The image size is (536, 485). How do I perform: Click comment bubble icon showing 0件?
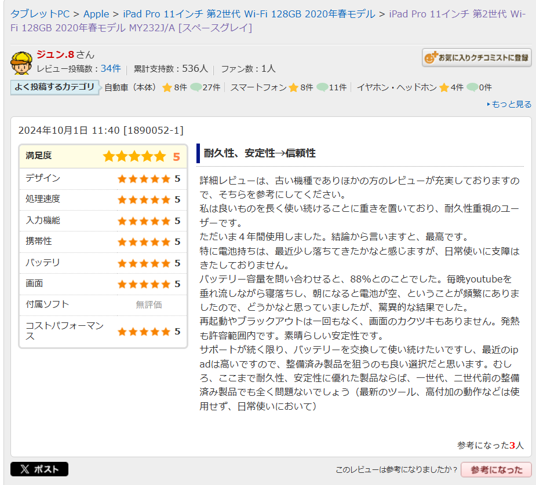tap(472, 88)
